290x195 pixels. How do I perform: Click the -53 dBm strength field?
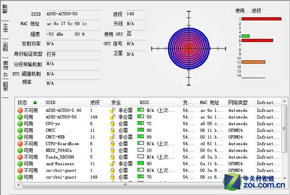coord(59,34)
